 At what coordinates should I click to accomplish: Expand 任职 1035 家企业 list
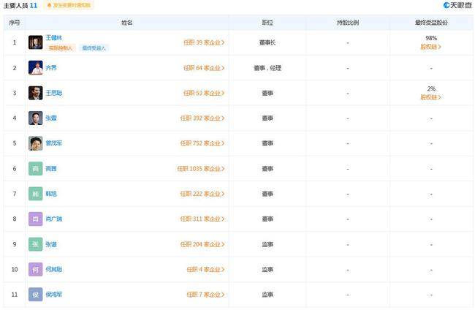pos(200,169)
